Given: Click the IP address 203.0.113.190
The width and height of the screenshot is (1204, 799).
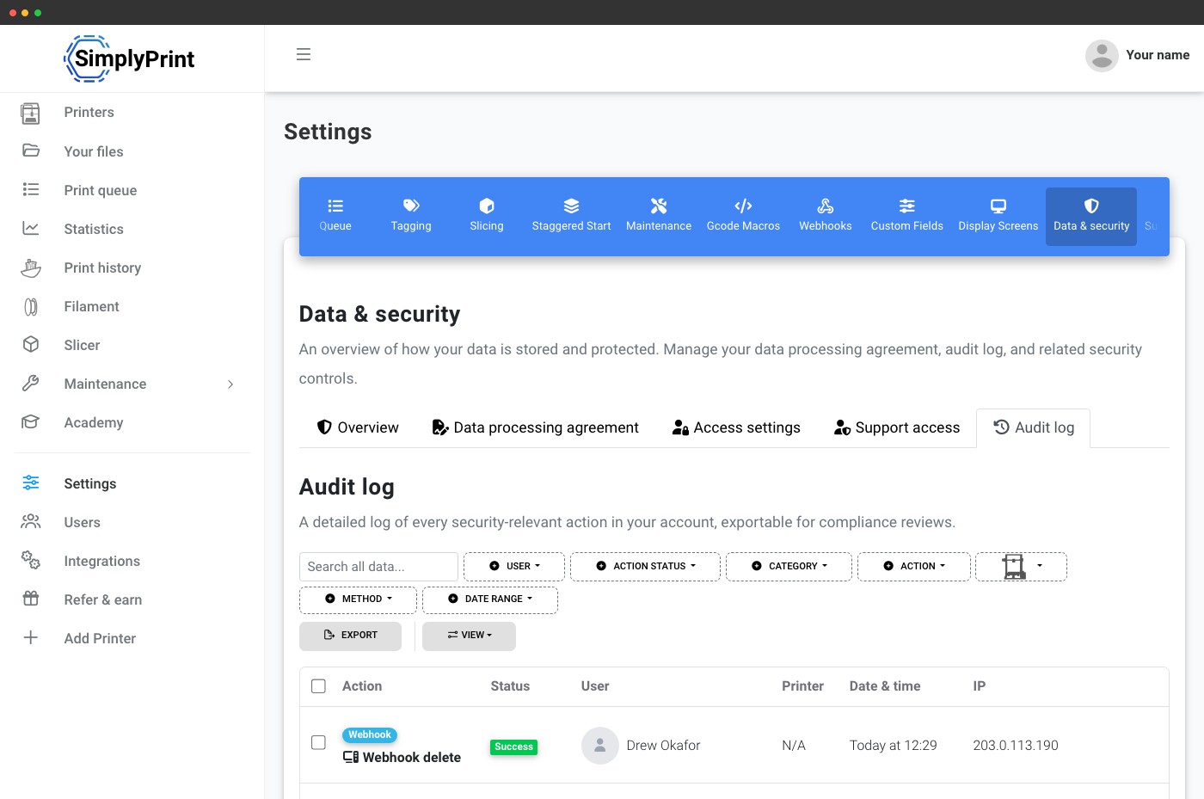Looking at the screenshot, I should [x=1016, y=746].
